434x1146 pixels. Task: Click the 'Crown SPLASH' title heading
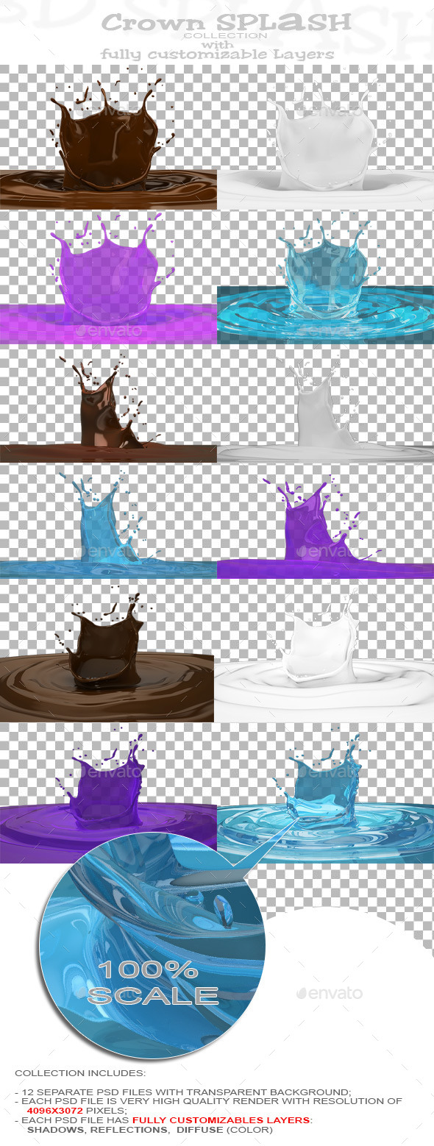[x=226, y=22]
